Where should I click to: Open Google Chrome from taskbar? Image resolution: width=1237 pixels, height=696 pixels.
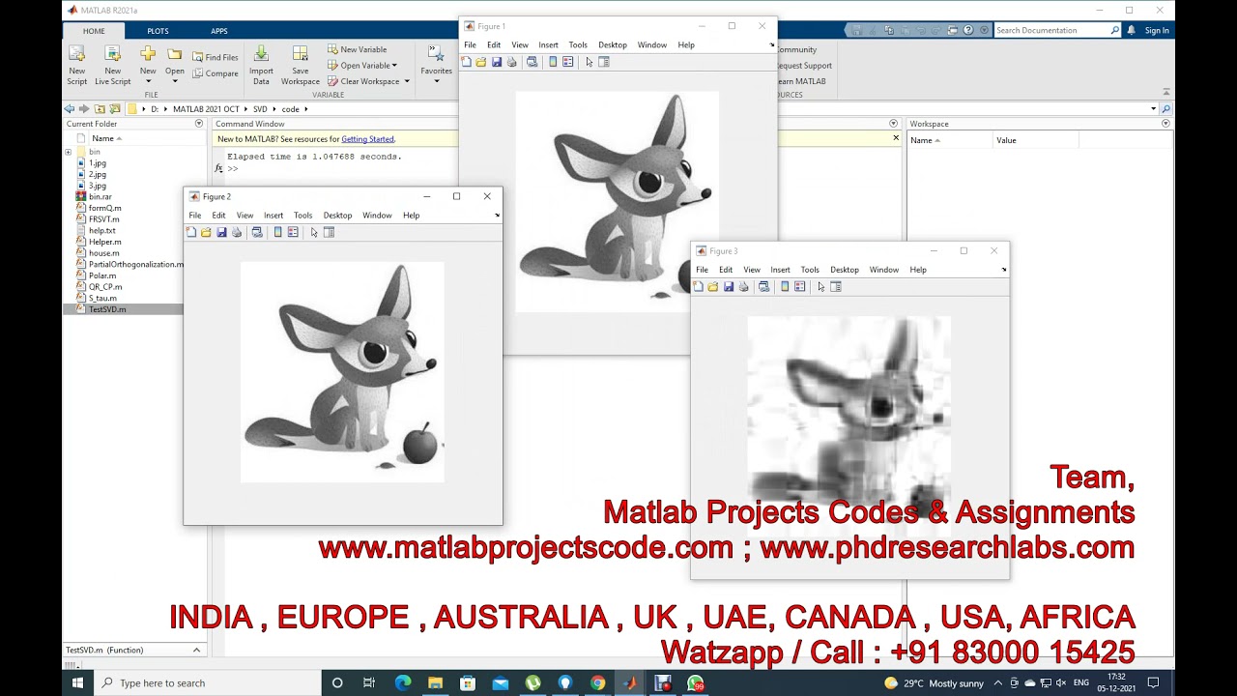tap(598, 682)
